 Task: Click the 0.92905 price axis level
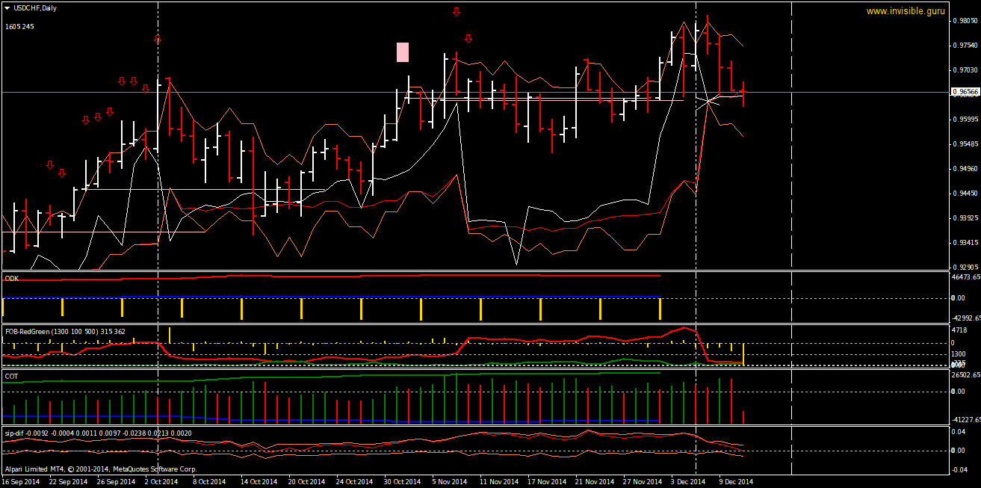965,267
